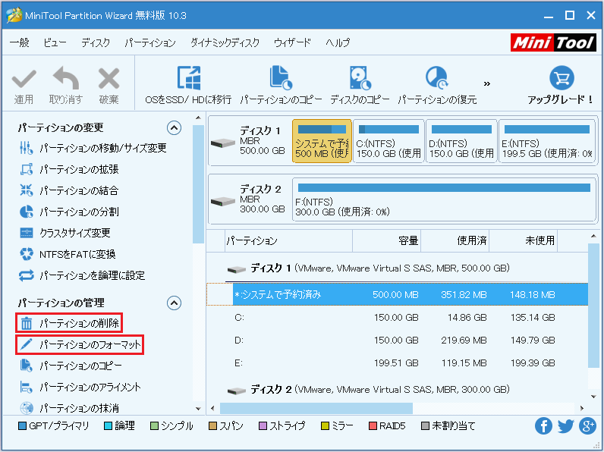Click the sidebar scroll-down arrow
The image size is (604, 452).
pos(198,409)
